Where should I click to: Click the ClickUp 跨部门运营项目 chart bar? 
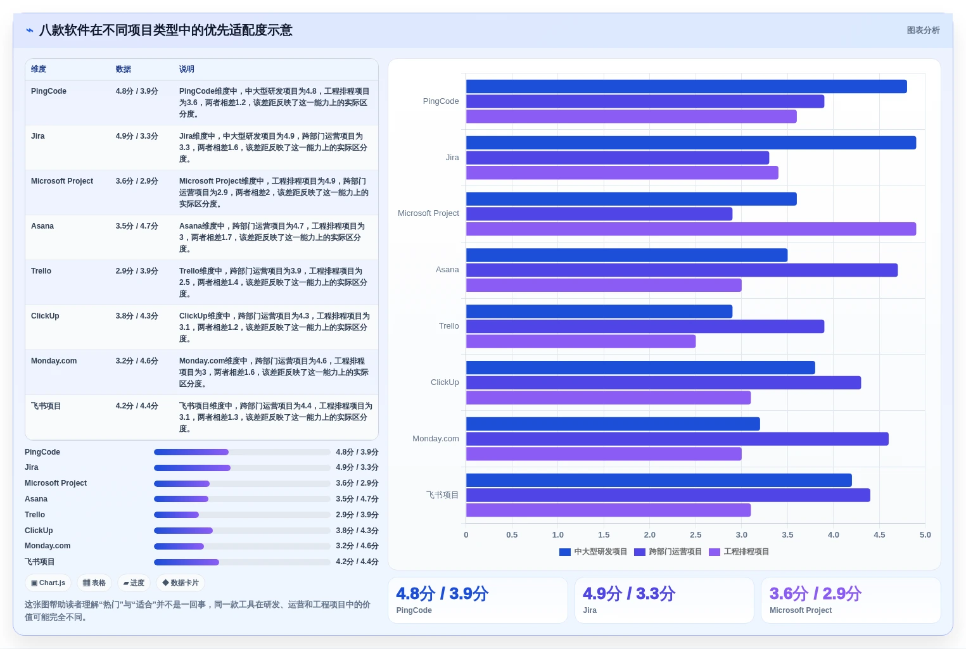664,383
